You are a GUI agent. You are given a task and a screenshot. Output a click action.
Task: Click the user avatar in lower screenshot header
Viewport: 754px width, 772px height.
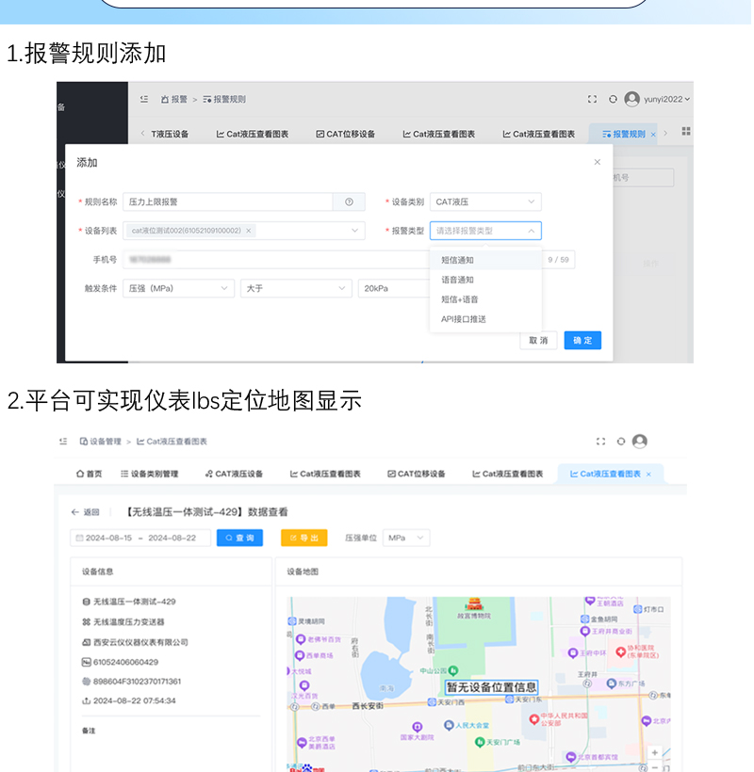[640, 441]
